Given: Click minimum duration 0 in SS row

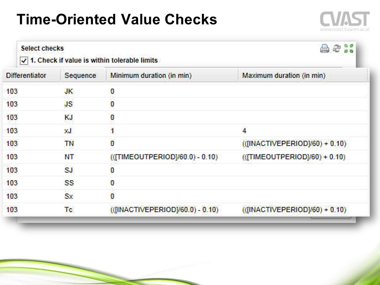Looking at the screenshot, I should pyautogui.click(x=112, y=183).
